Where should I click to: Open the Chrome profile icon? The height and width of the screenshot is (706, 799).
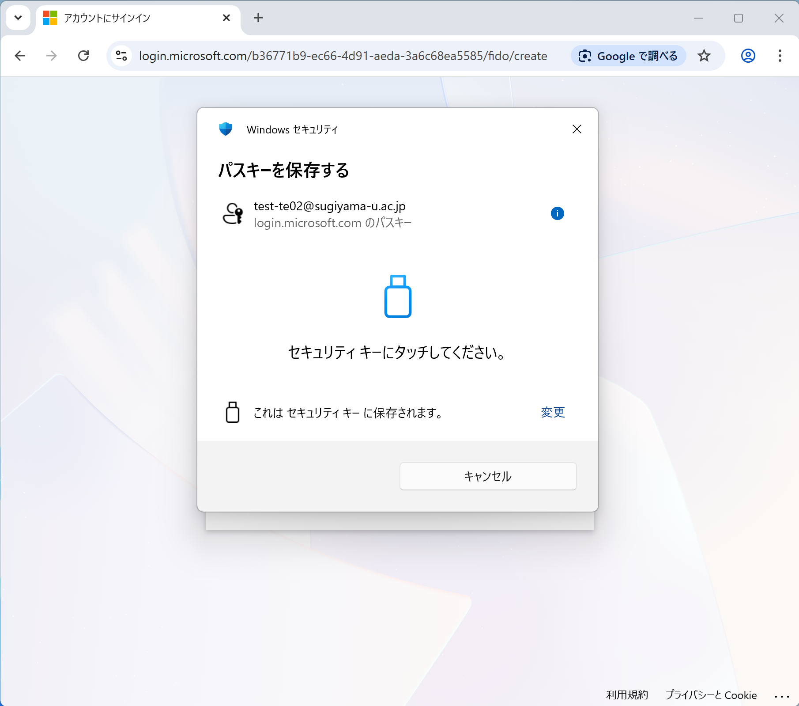748,56
